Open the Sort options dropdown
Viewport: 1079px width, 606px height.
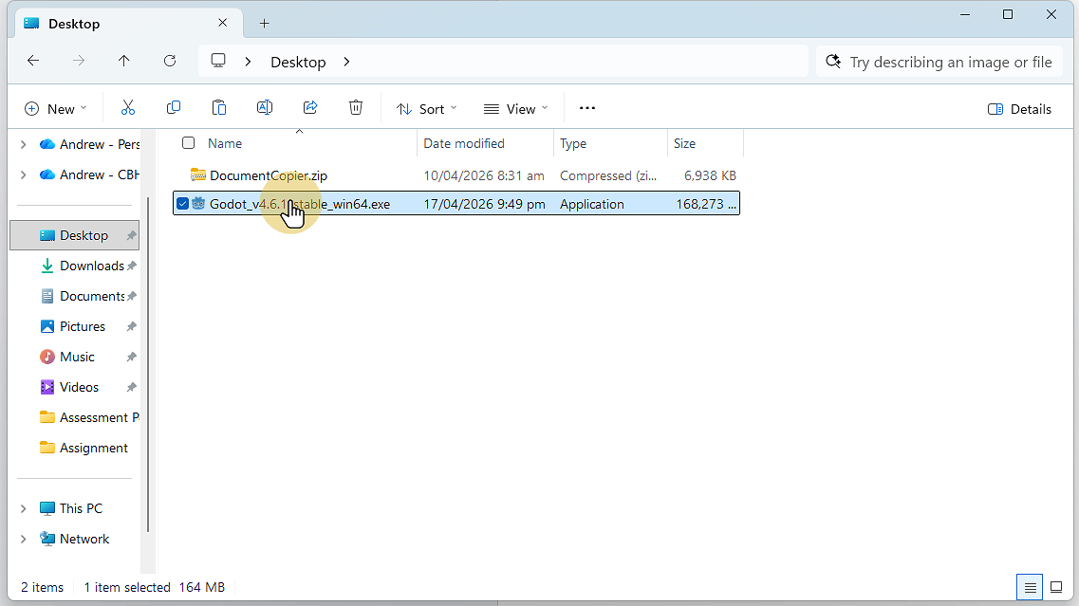coord(426,108)
